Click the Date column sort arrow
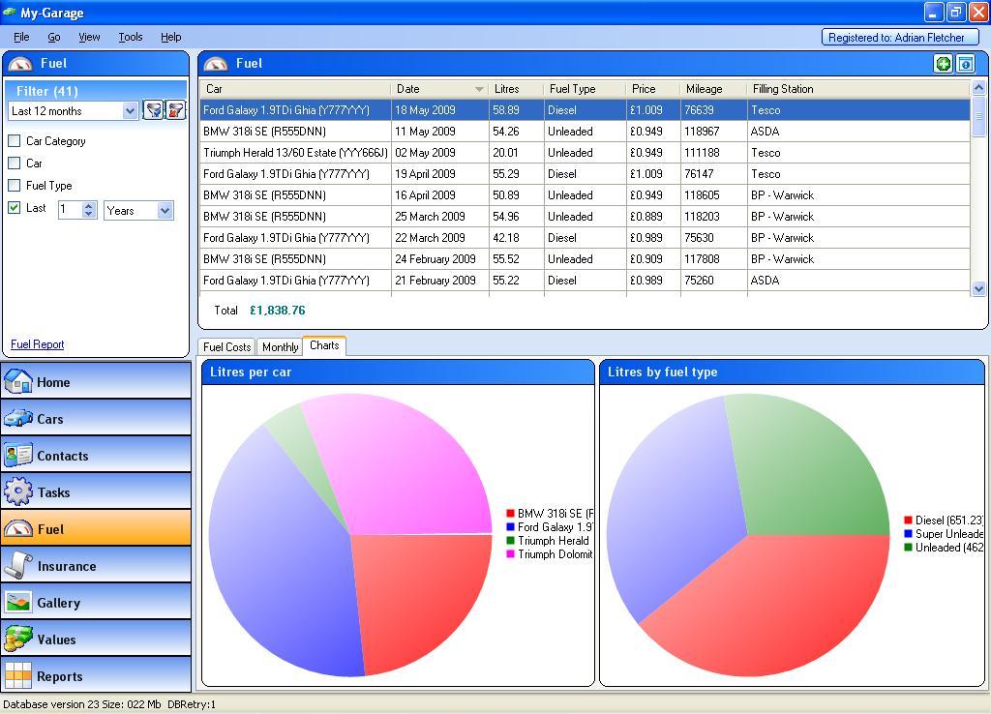The image size is (991, 714). (x=478, y=89)
